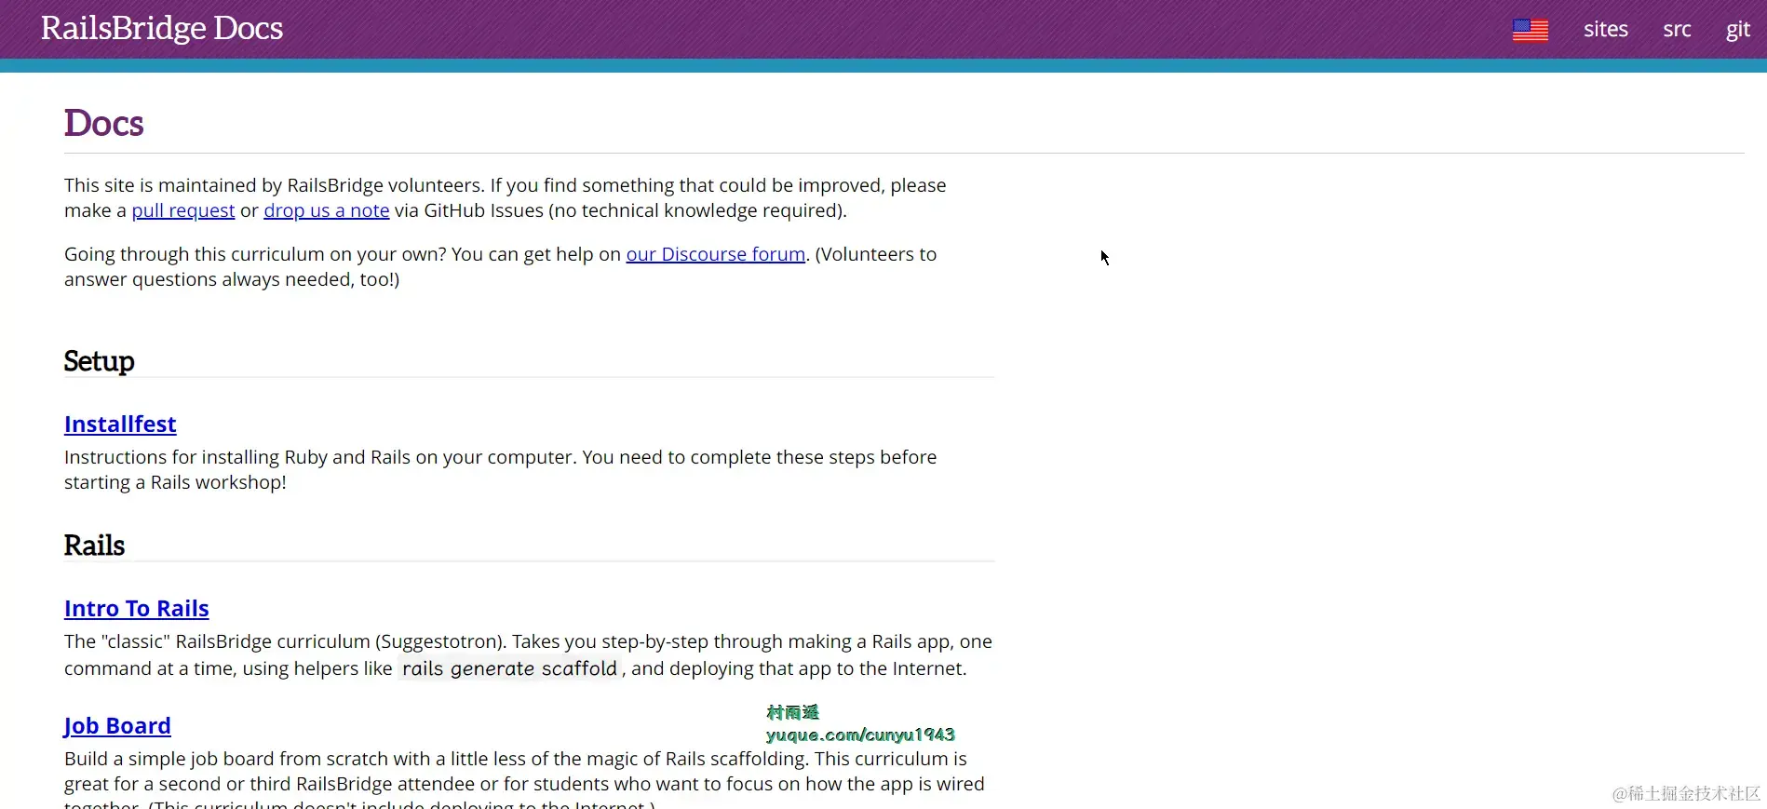This screenshot has height=809, width=1767.
Task: Open the Job Board curriculum link
Action: [117, 726]
